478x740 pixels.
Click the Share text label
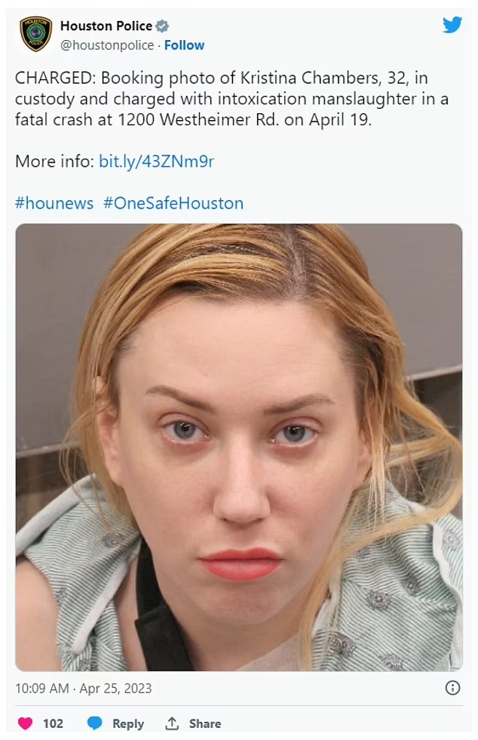pos(205,723)
